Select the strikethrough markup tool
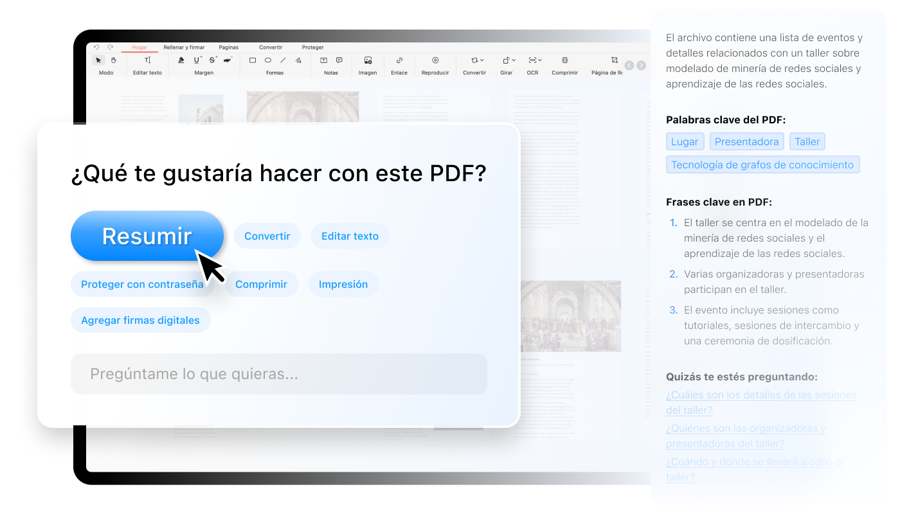Screen dimensions: 900x514 212,60
